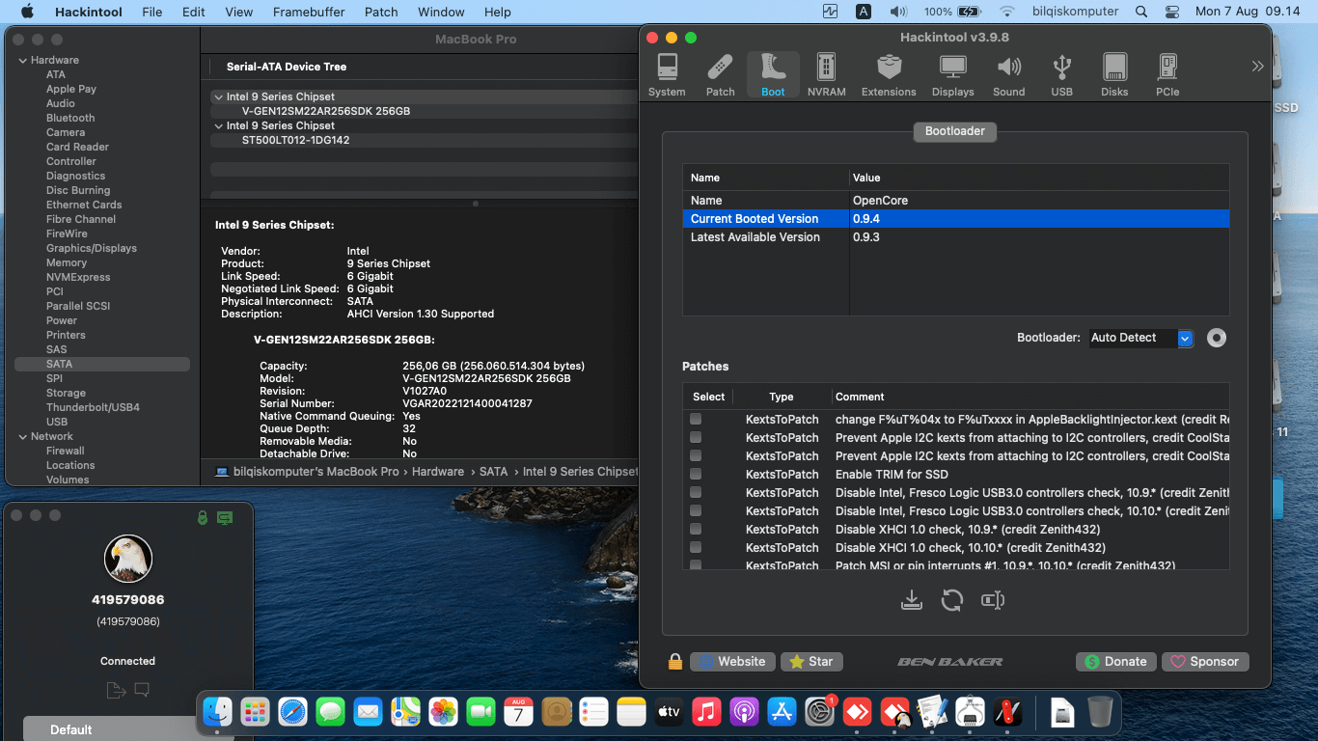Click the Donate button

[1115, 662]
